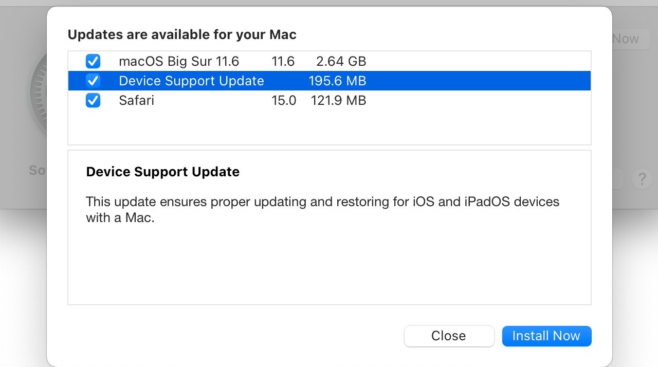Select the highlighted Device Support Update row name

click(x=191, y=81)
